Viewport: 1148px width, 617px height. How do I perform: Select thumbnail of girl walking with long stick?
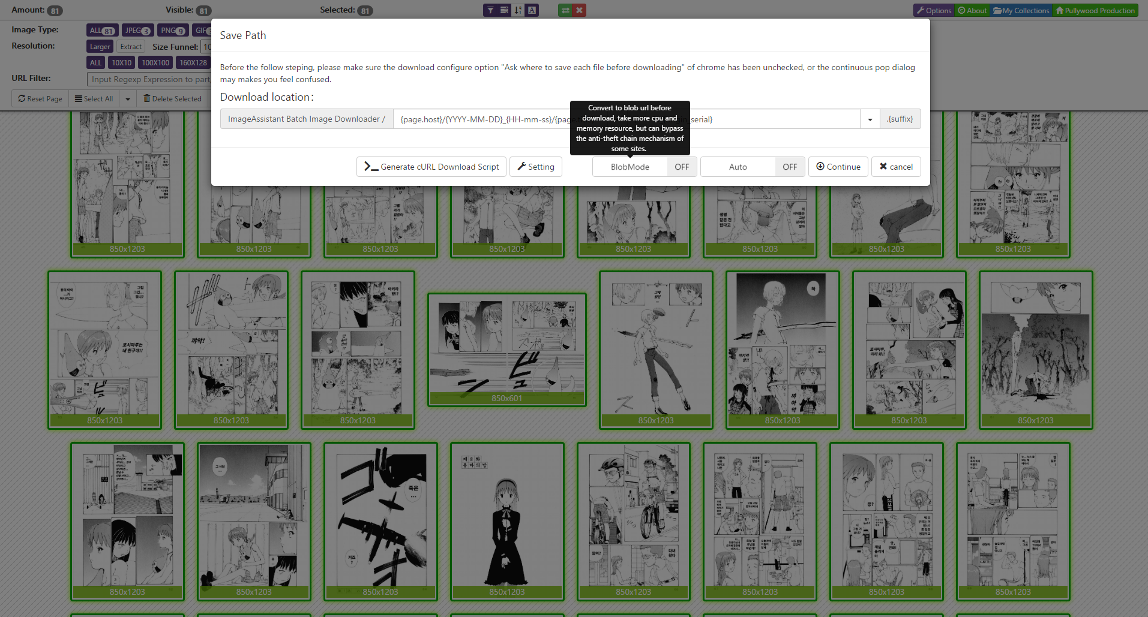click(x=656, y=350)
